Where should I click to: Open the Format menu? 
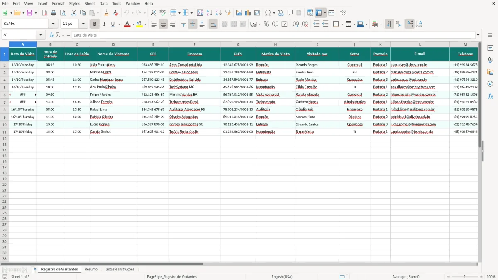tap(58, 3)
